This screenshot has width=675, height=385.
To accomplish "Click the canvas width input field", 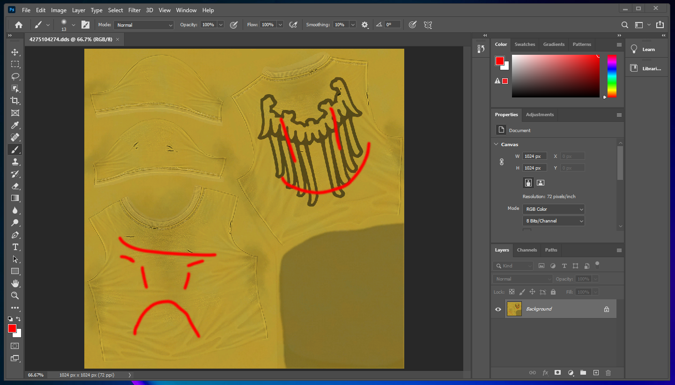I will 534,156.
